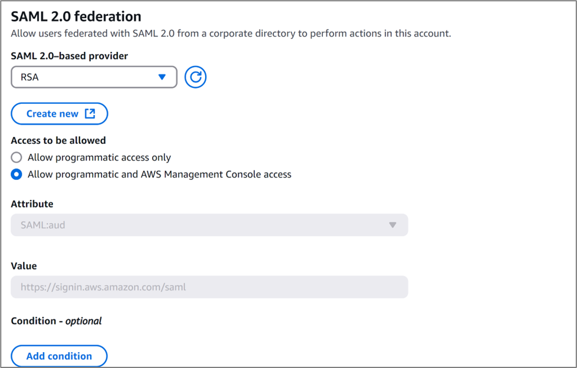Click the 'Allow programmatic access only' label text
Image resolution: width=577 pixels, height=368 pixels.
tap(99, 157)
